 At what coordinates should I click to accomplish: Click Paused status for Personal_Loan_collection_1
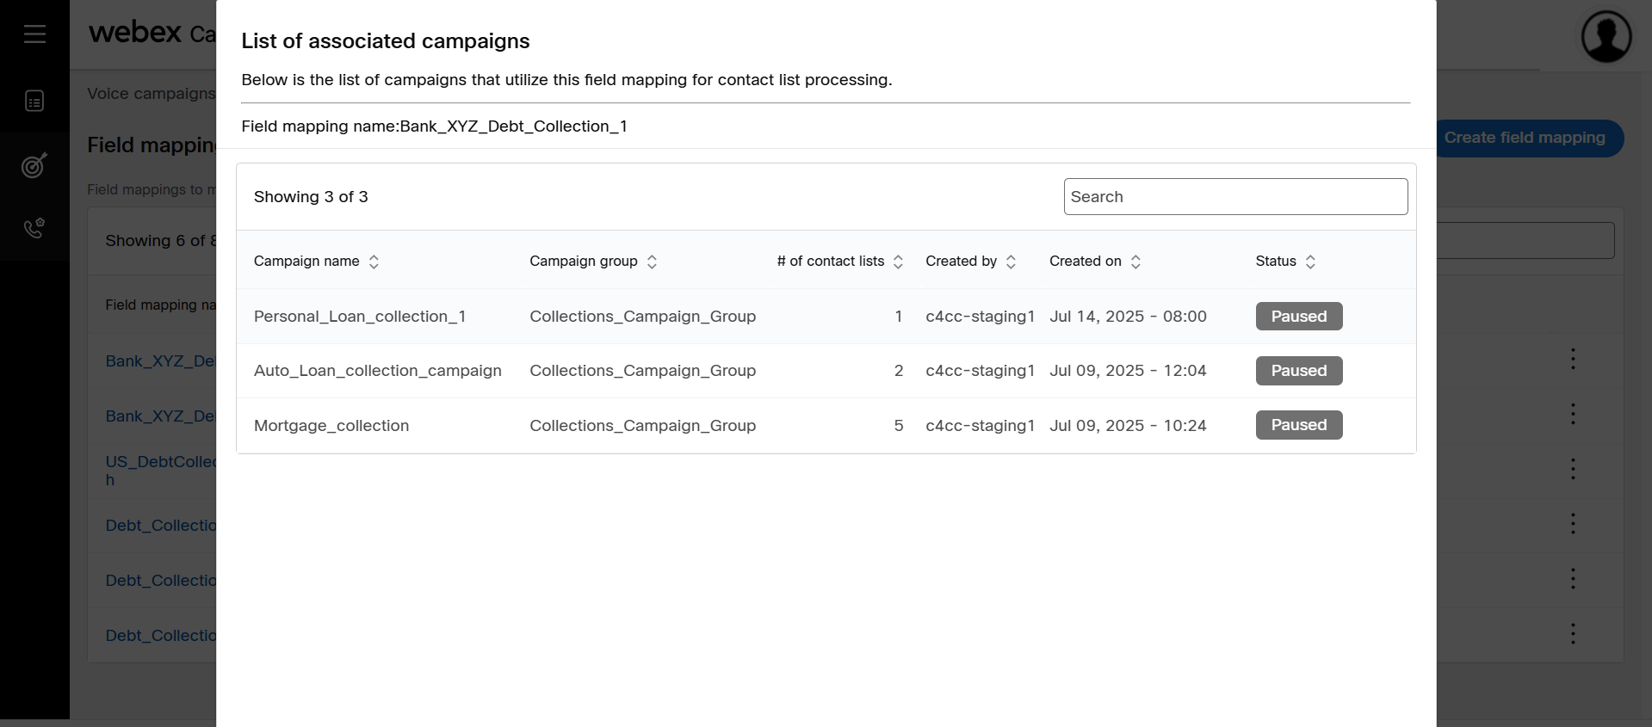1298,317
